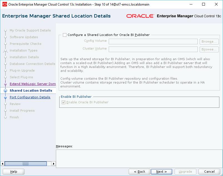Browse for Config Volume location
The image size is (223, 176).
click(209, 41)
